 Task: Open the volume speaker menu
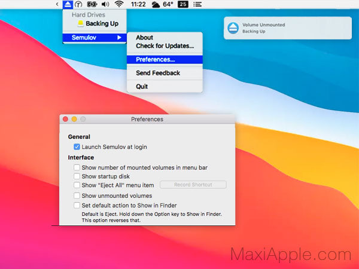(105, 4)
